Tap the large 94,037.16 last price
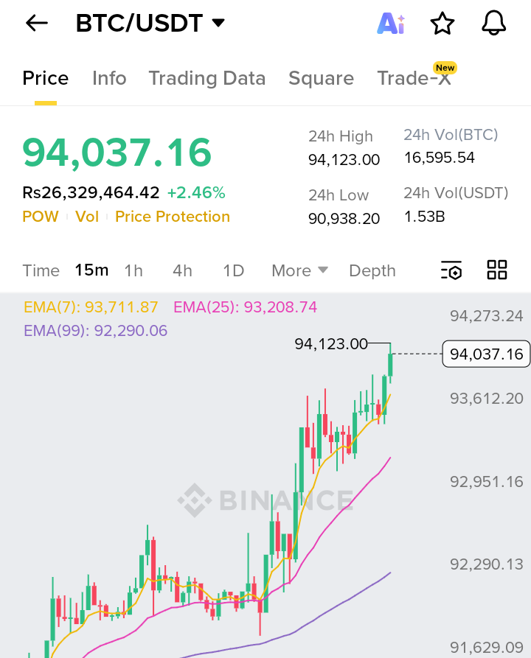 pos(117,153)
